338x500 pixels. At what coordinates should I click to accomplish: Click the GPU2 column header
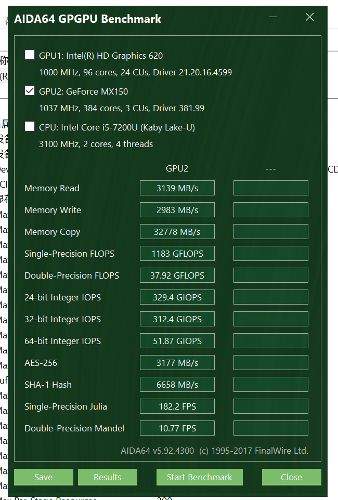click(x=177, y=169)
